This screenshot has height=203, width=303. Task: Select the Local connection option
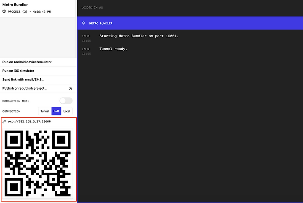point(66,111)
